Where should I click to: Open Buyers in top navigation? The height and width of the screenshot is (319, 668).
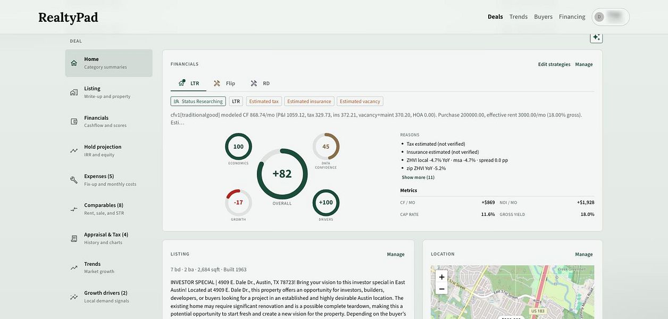pos(544,16)
